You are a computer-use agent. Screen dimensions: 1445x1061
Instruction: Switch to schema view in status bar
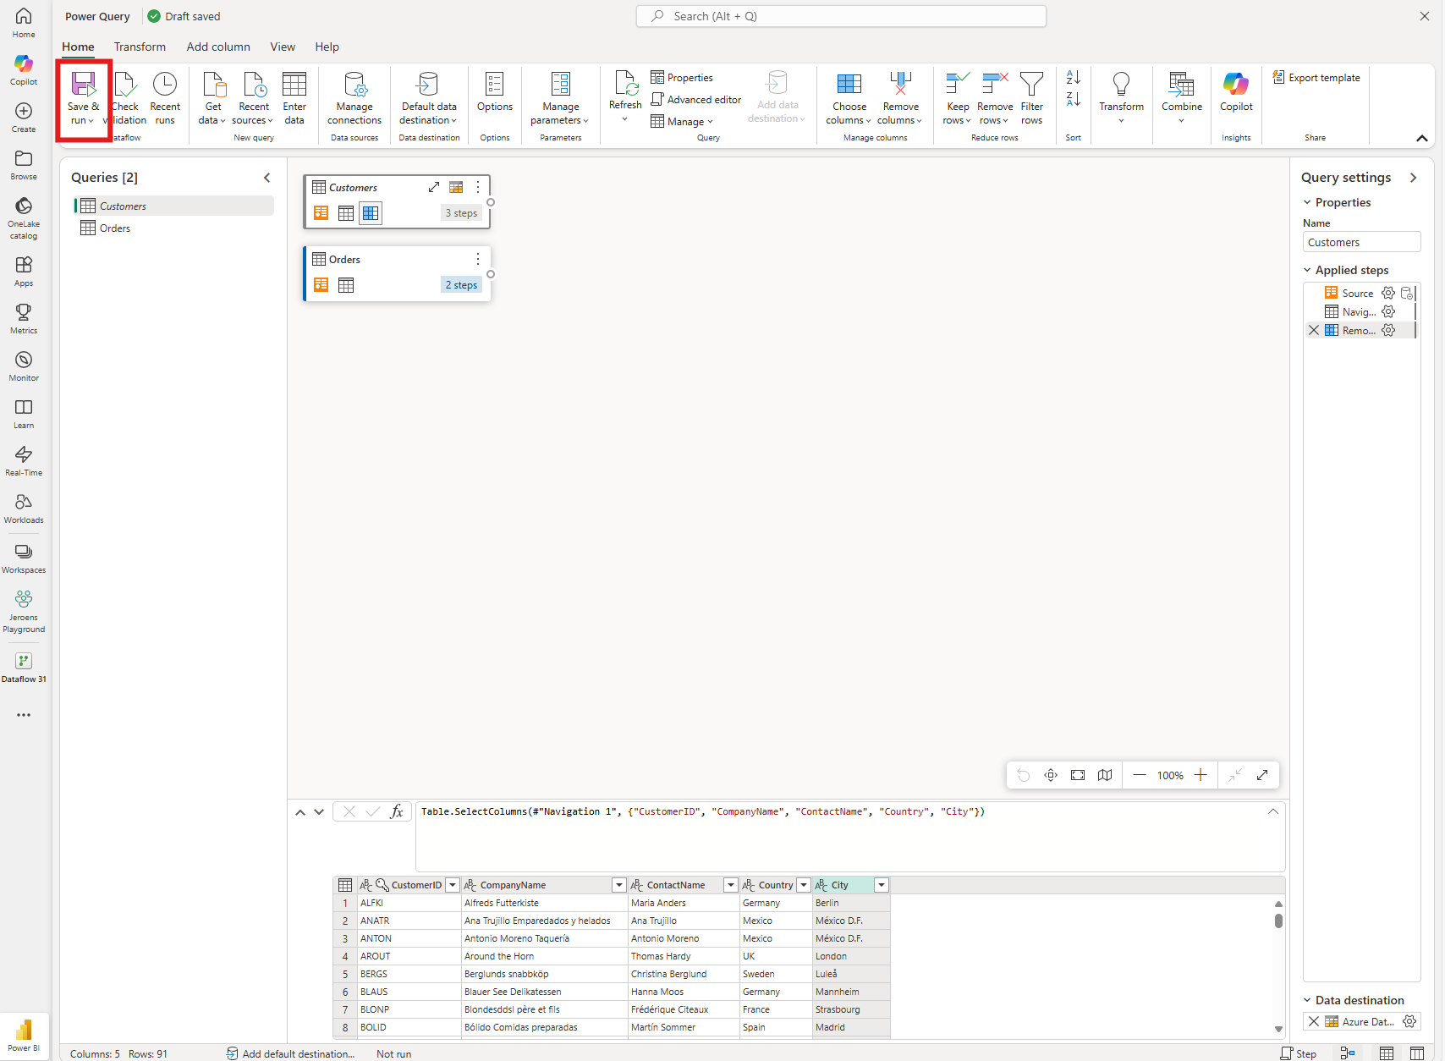[1417, 1053]
